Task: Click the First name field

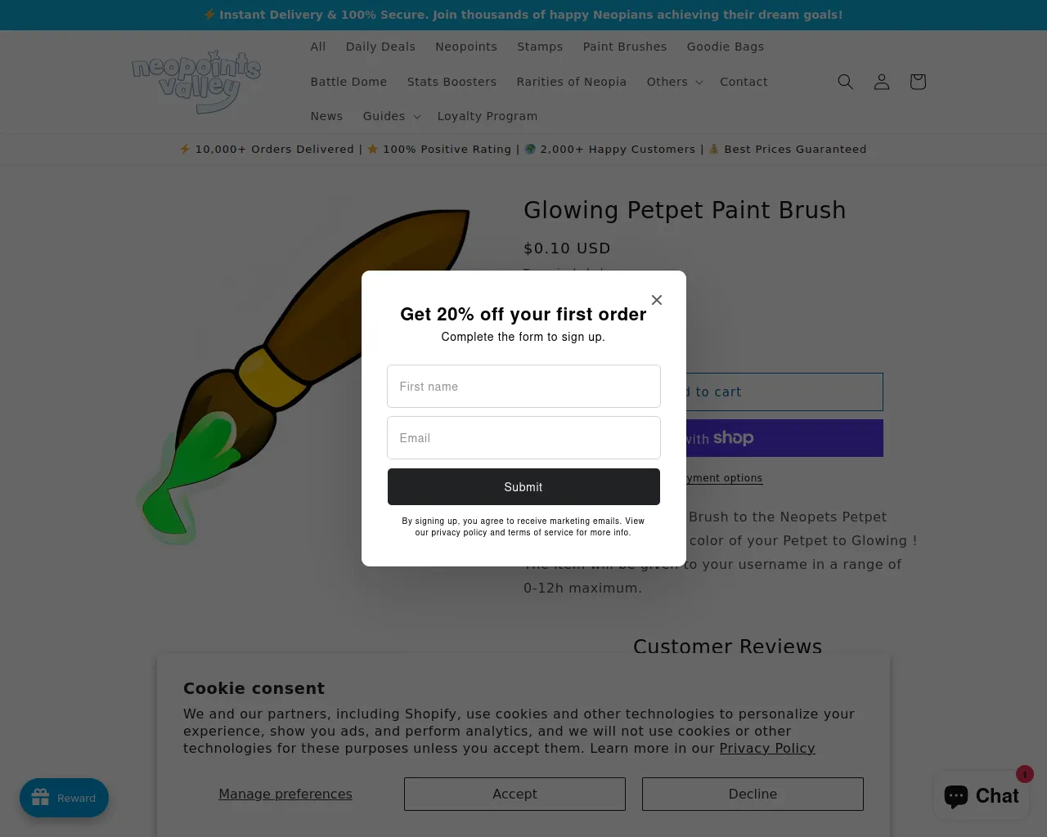Action: pyautogui.click(x=523, y=387)
